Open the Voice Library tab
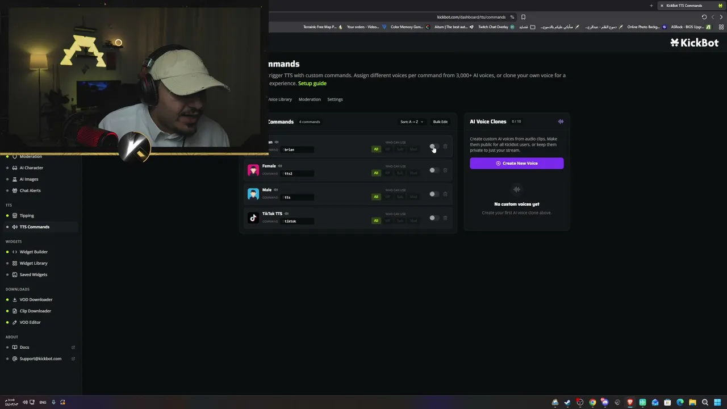The height and width of the screenshot is (409, 727). tap(279, 99)
